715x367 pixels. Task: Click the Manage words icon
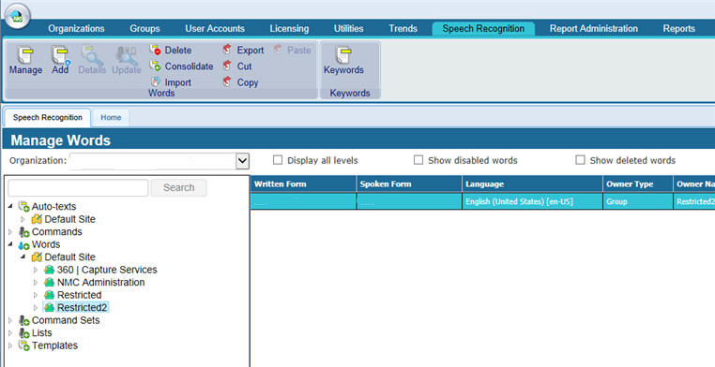click(25, 56)
